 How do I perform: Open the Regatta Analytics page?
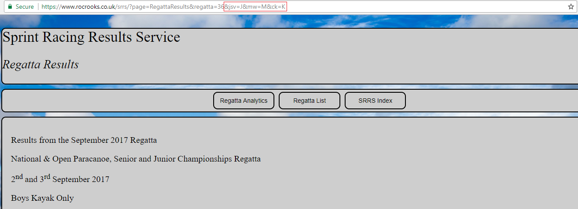(x=243, y=101)
